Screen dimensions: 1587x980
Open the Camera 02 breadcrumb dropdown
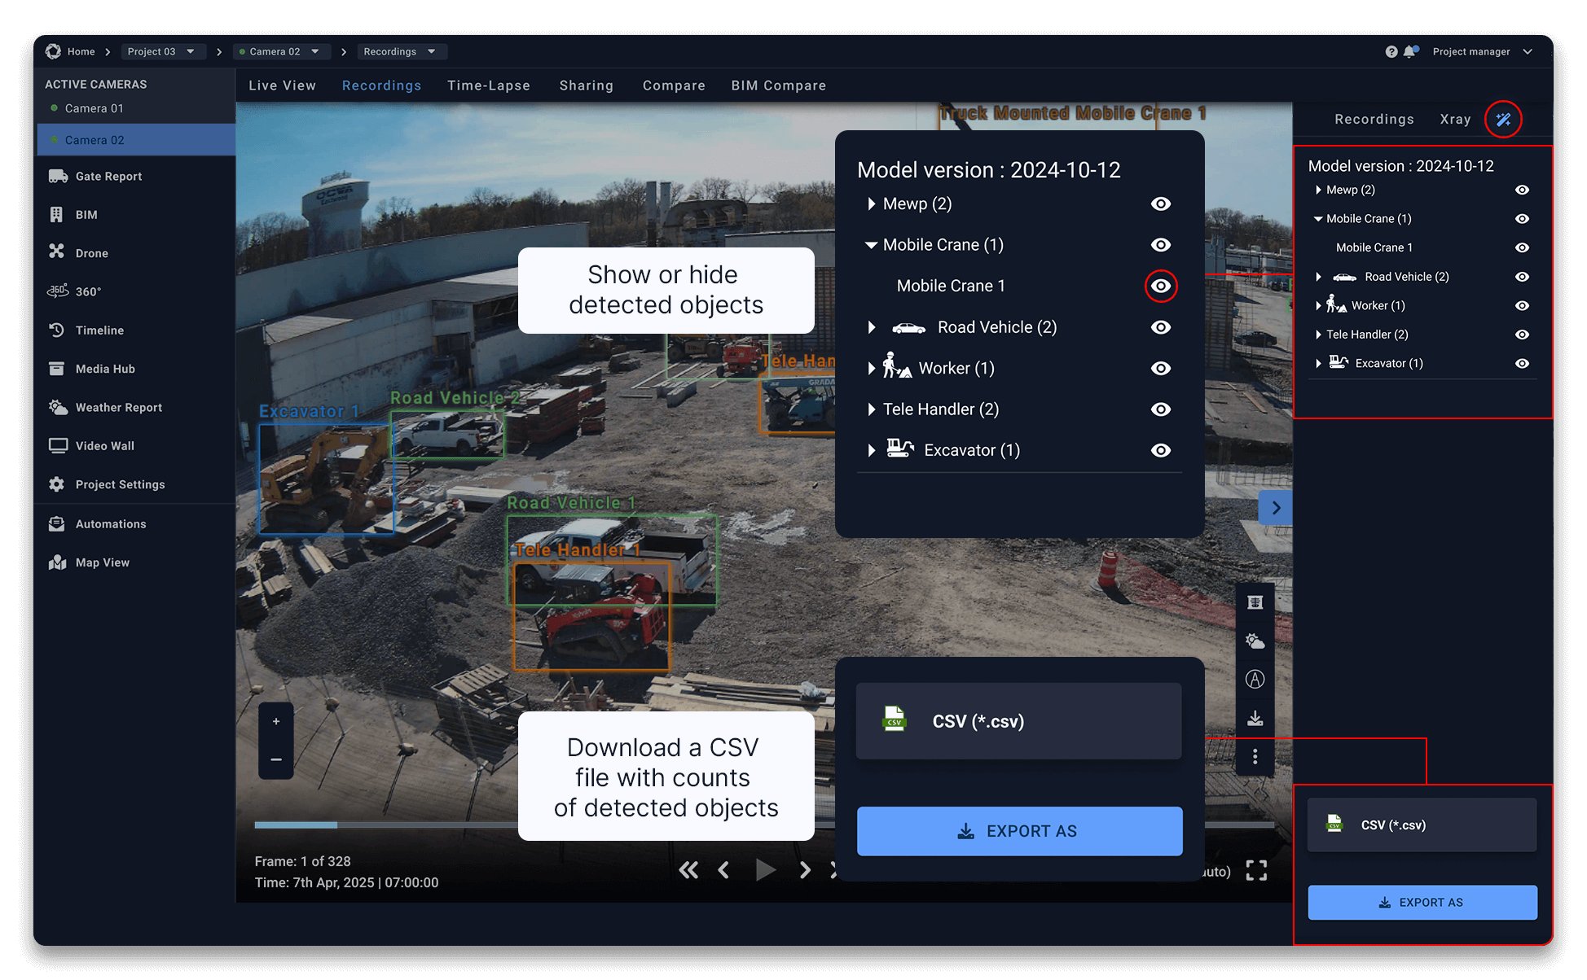[x=315, y=52]
